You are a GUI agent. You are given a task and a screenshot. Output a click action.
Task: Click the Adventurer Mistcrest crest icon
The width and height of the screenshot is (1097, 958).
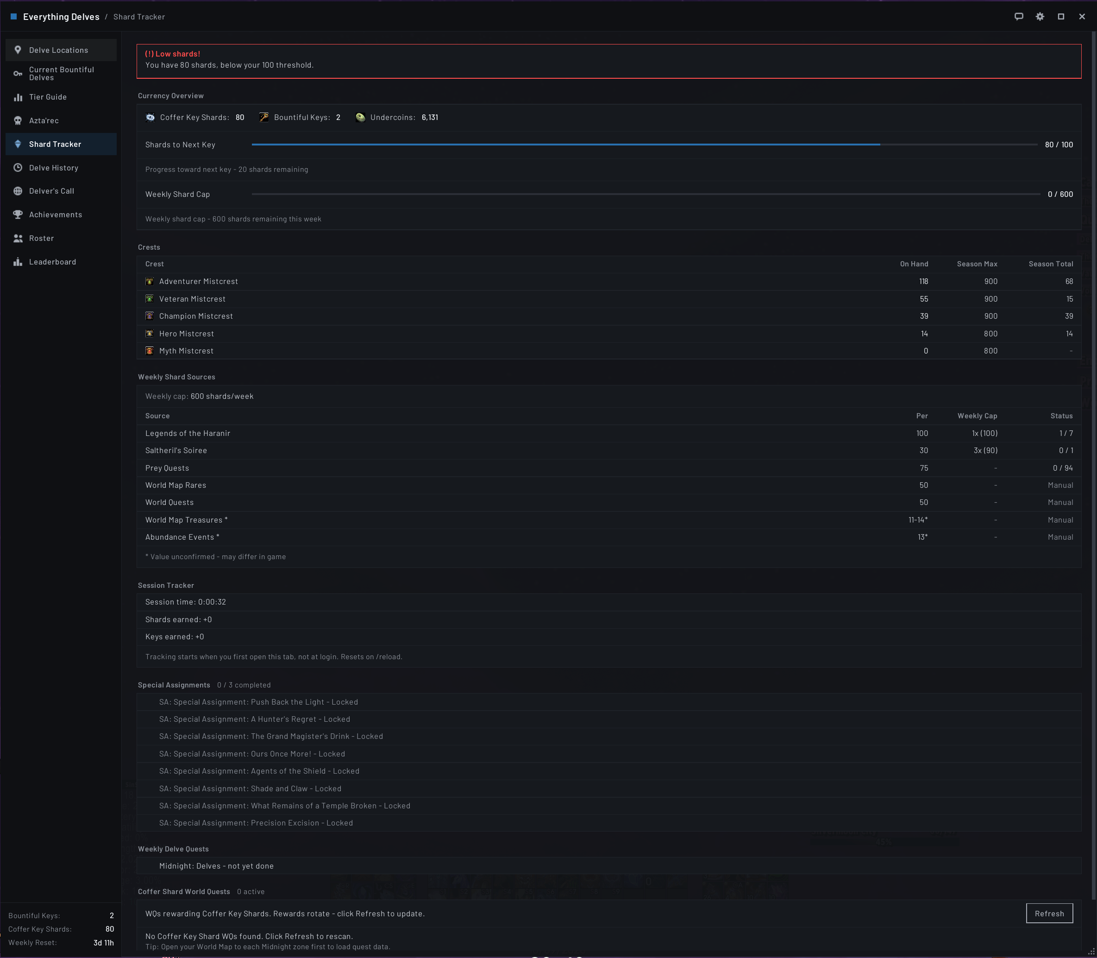pyautogui.click(x=150, y=282)
